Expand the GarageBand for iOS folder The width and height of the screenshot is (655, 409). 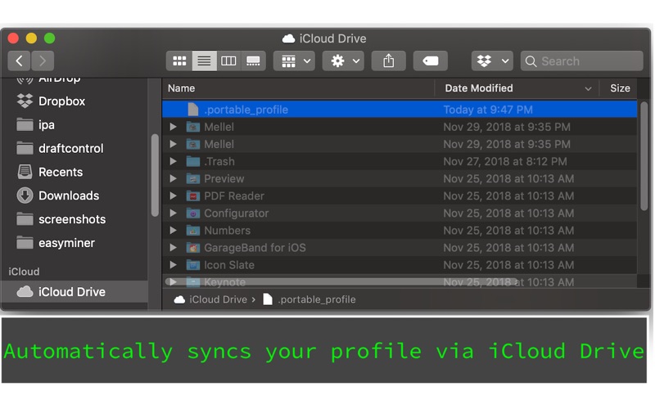click(x=173, y=248)
